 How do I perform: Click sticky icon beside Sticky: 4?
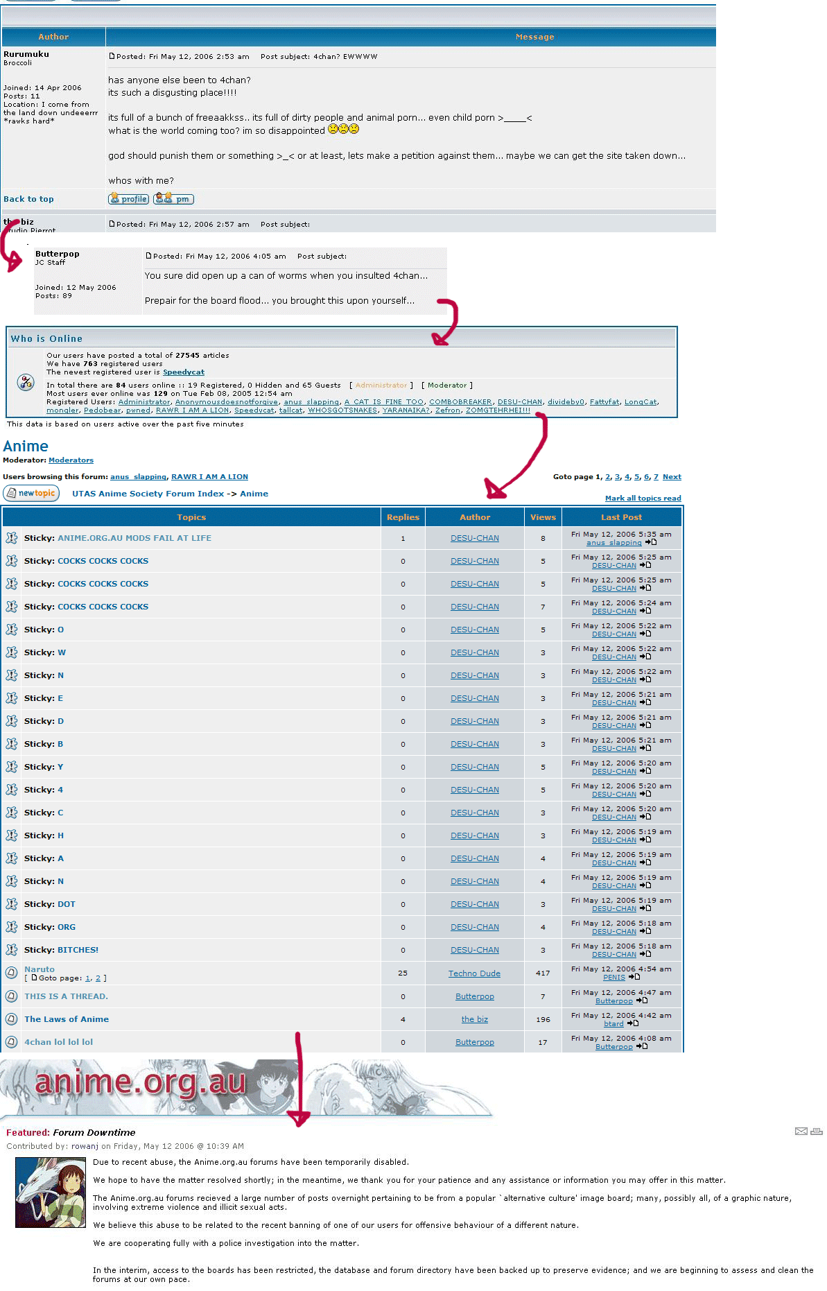click(x=12, y=790)
